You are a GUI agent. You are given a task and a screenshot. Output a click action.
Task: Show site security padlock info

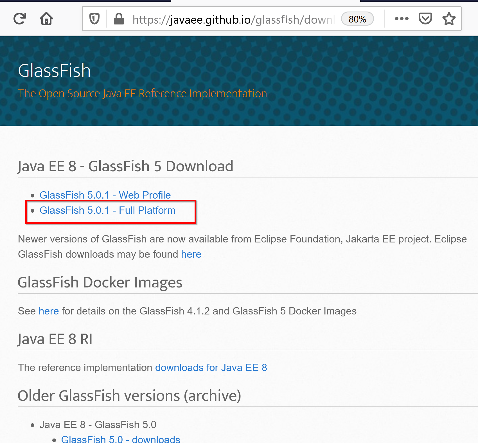coord(119,19)
